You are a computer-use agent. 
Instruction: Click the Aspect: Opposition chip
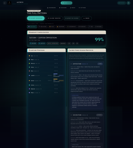coord(53,43)
